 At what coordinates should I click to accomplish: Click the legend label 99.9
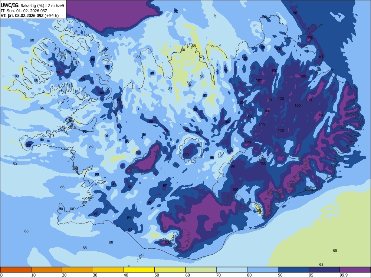click(343, 275)
